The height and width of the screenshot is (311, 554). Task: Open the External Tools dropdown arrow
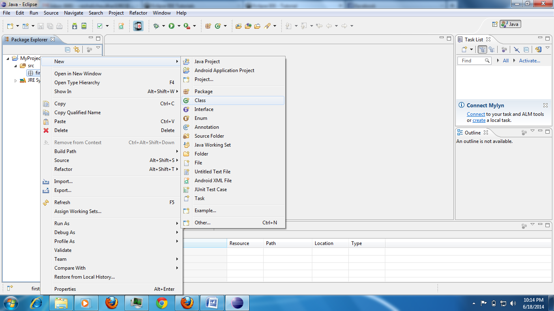click(x=194, y=26)
